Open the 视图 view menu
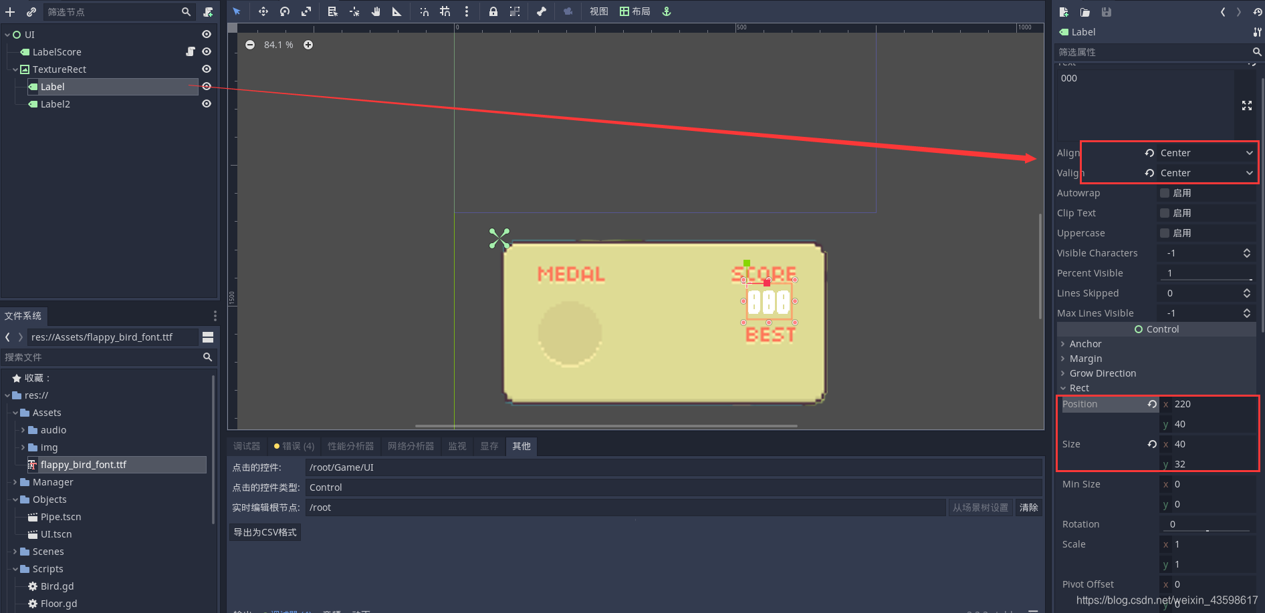The height and width of the screenshot is (613, 1265). tap(598, 11)
